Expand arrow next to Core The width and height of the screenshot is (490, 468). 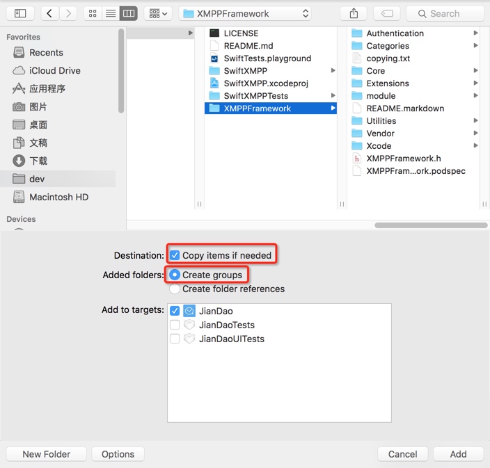pos(475,70)
